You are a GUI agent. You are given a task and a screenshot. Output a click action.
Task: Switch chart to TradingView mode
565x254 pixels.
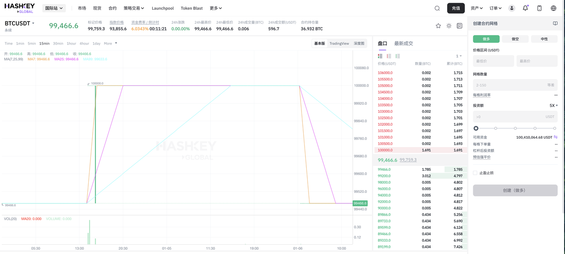pyautogui.click(x=339, y=44)
